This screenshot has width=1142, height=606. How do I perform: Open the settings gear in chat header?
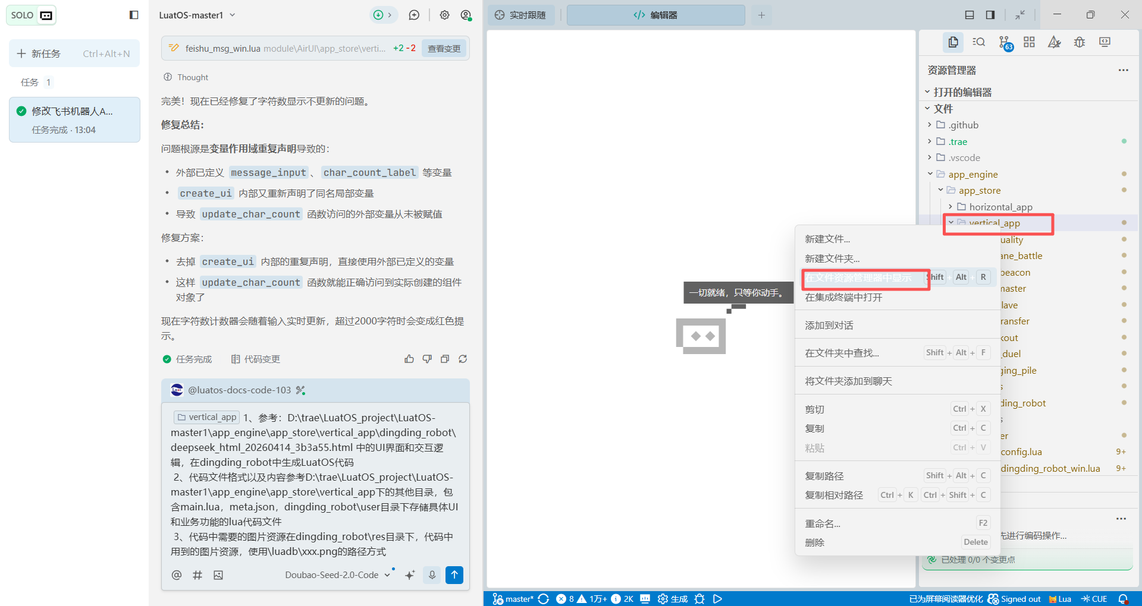tap(444, 15)
